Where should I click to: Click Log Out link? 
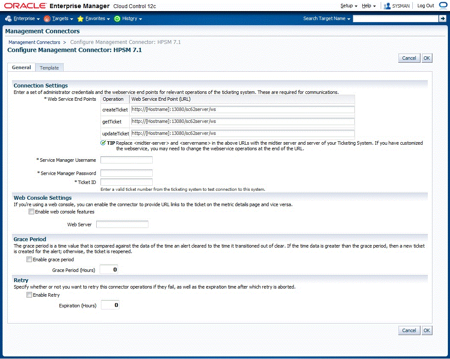pos(426,6)
